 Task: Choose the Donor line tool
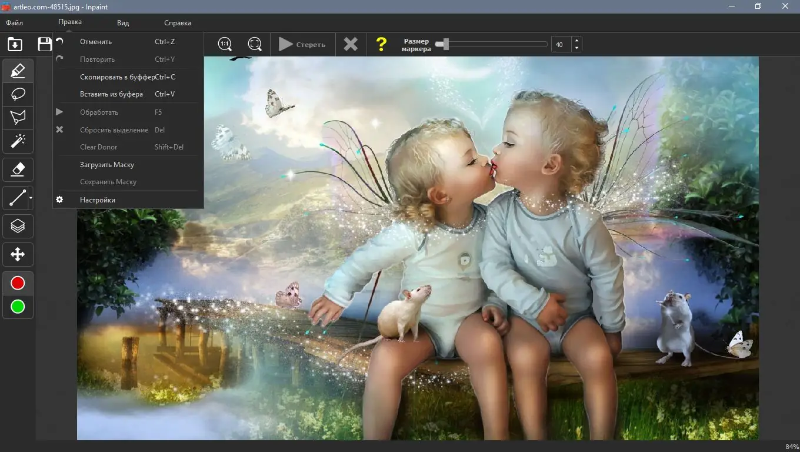click(x=16, y=197)
